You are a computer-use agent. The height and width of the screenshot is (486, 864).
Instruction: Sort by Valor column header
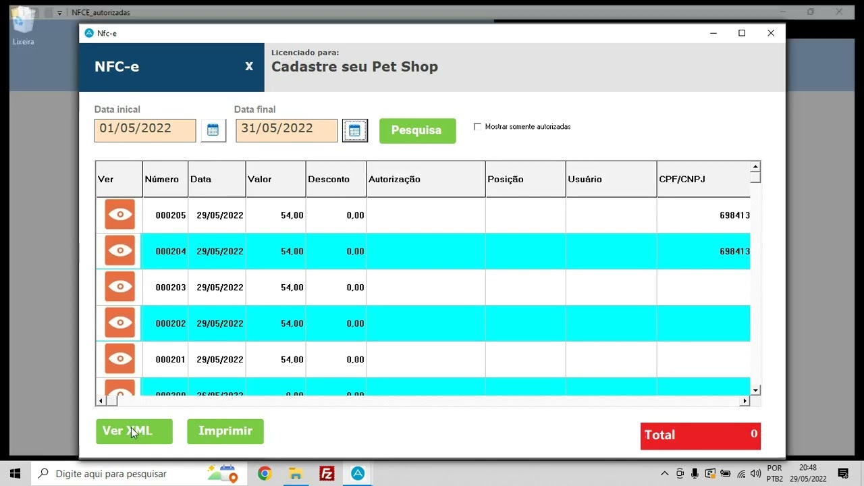pyautogui.click(x=275, y=179)
